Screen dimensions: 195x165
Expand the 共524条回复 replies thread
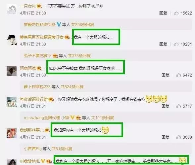click(72, 86)
